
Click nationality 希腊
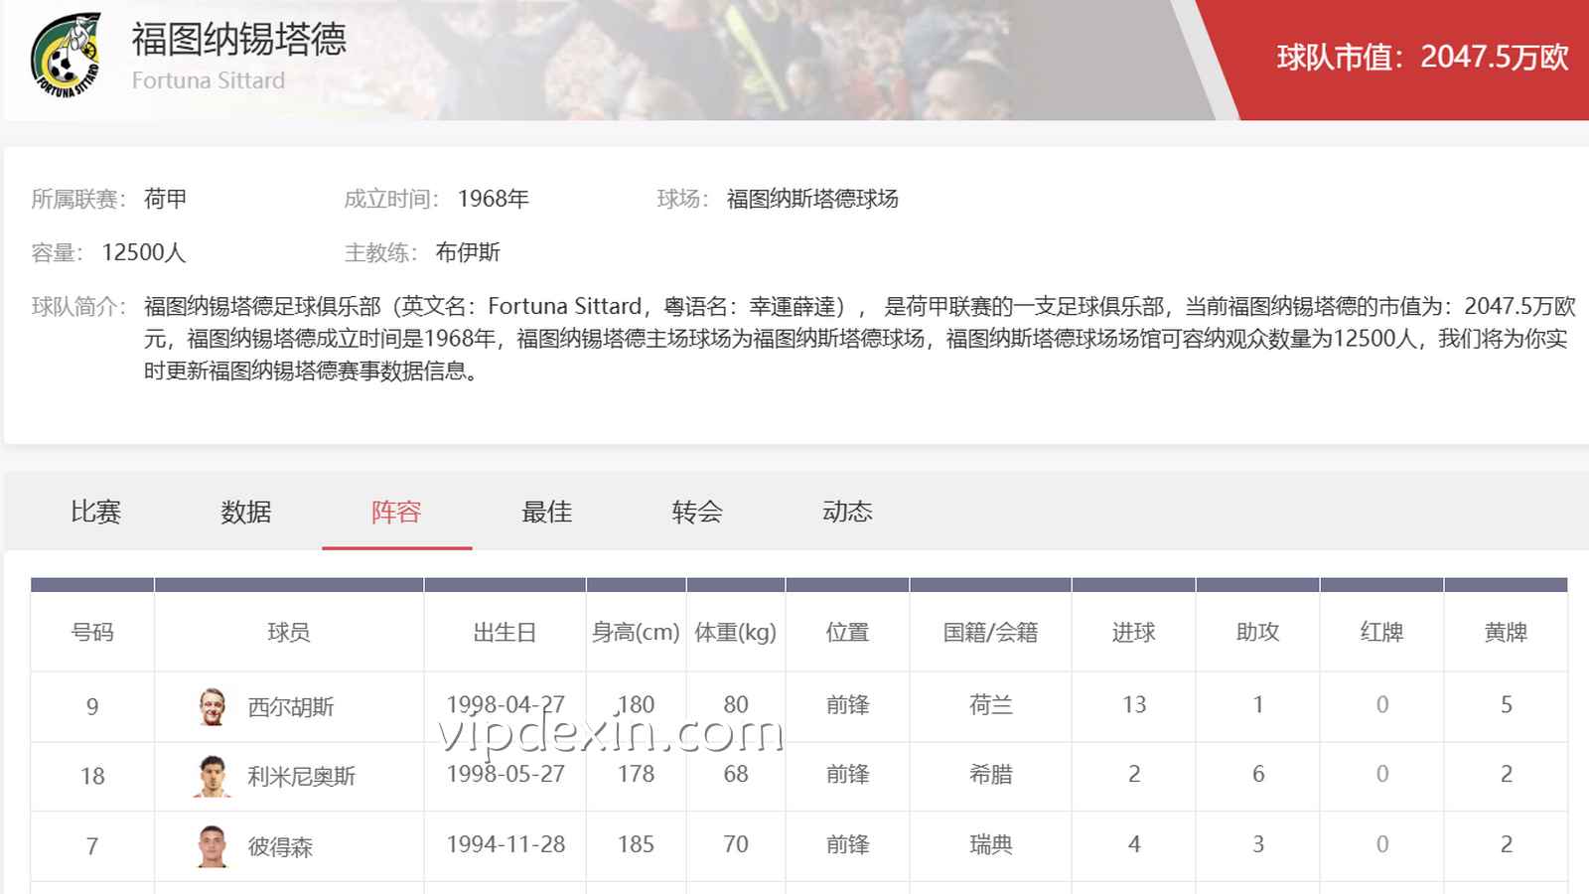coord(990,774)
